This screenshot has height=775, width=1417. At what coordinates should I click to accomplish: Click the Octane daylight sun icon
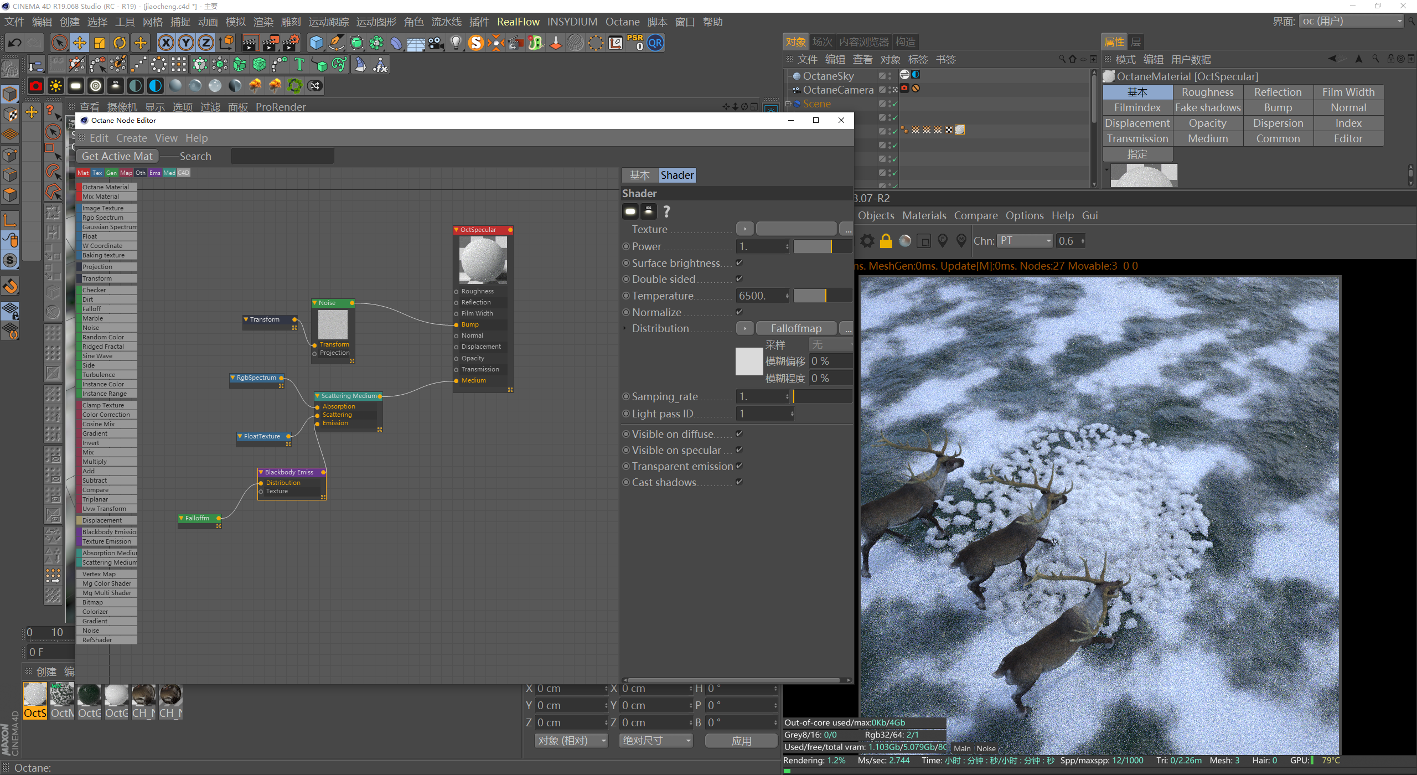tap(56, 86)
